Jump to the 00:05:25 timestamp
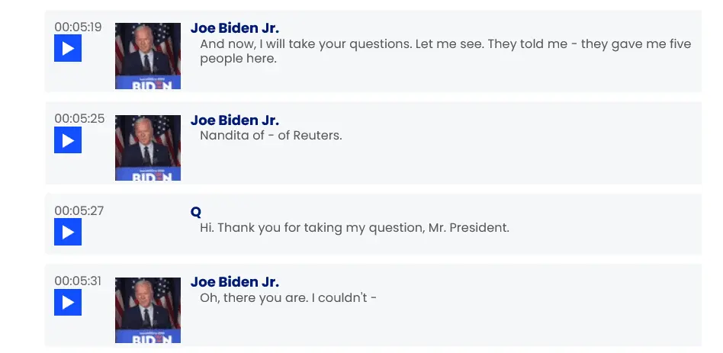Screen dimensions: 723x353 coord(78,119)
